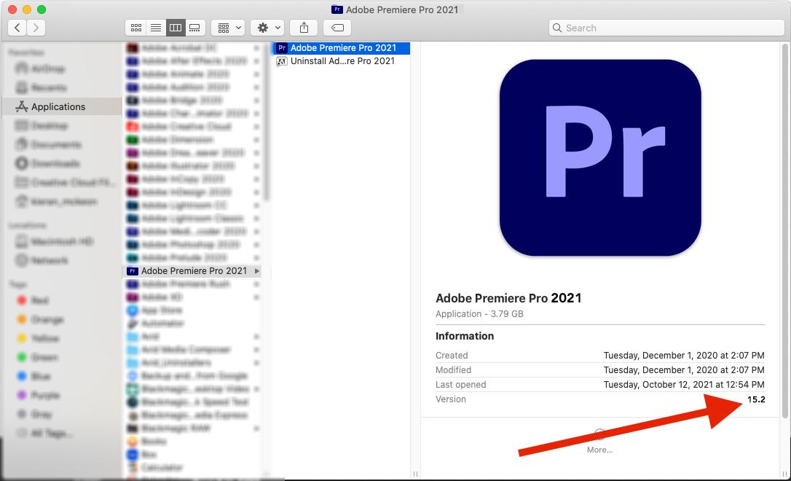Click the More... button in preview

coord(600,442)
